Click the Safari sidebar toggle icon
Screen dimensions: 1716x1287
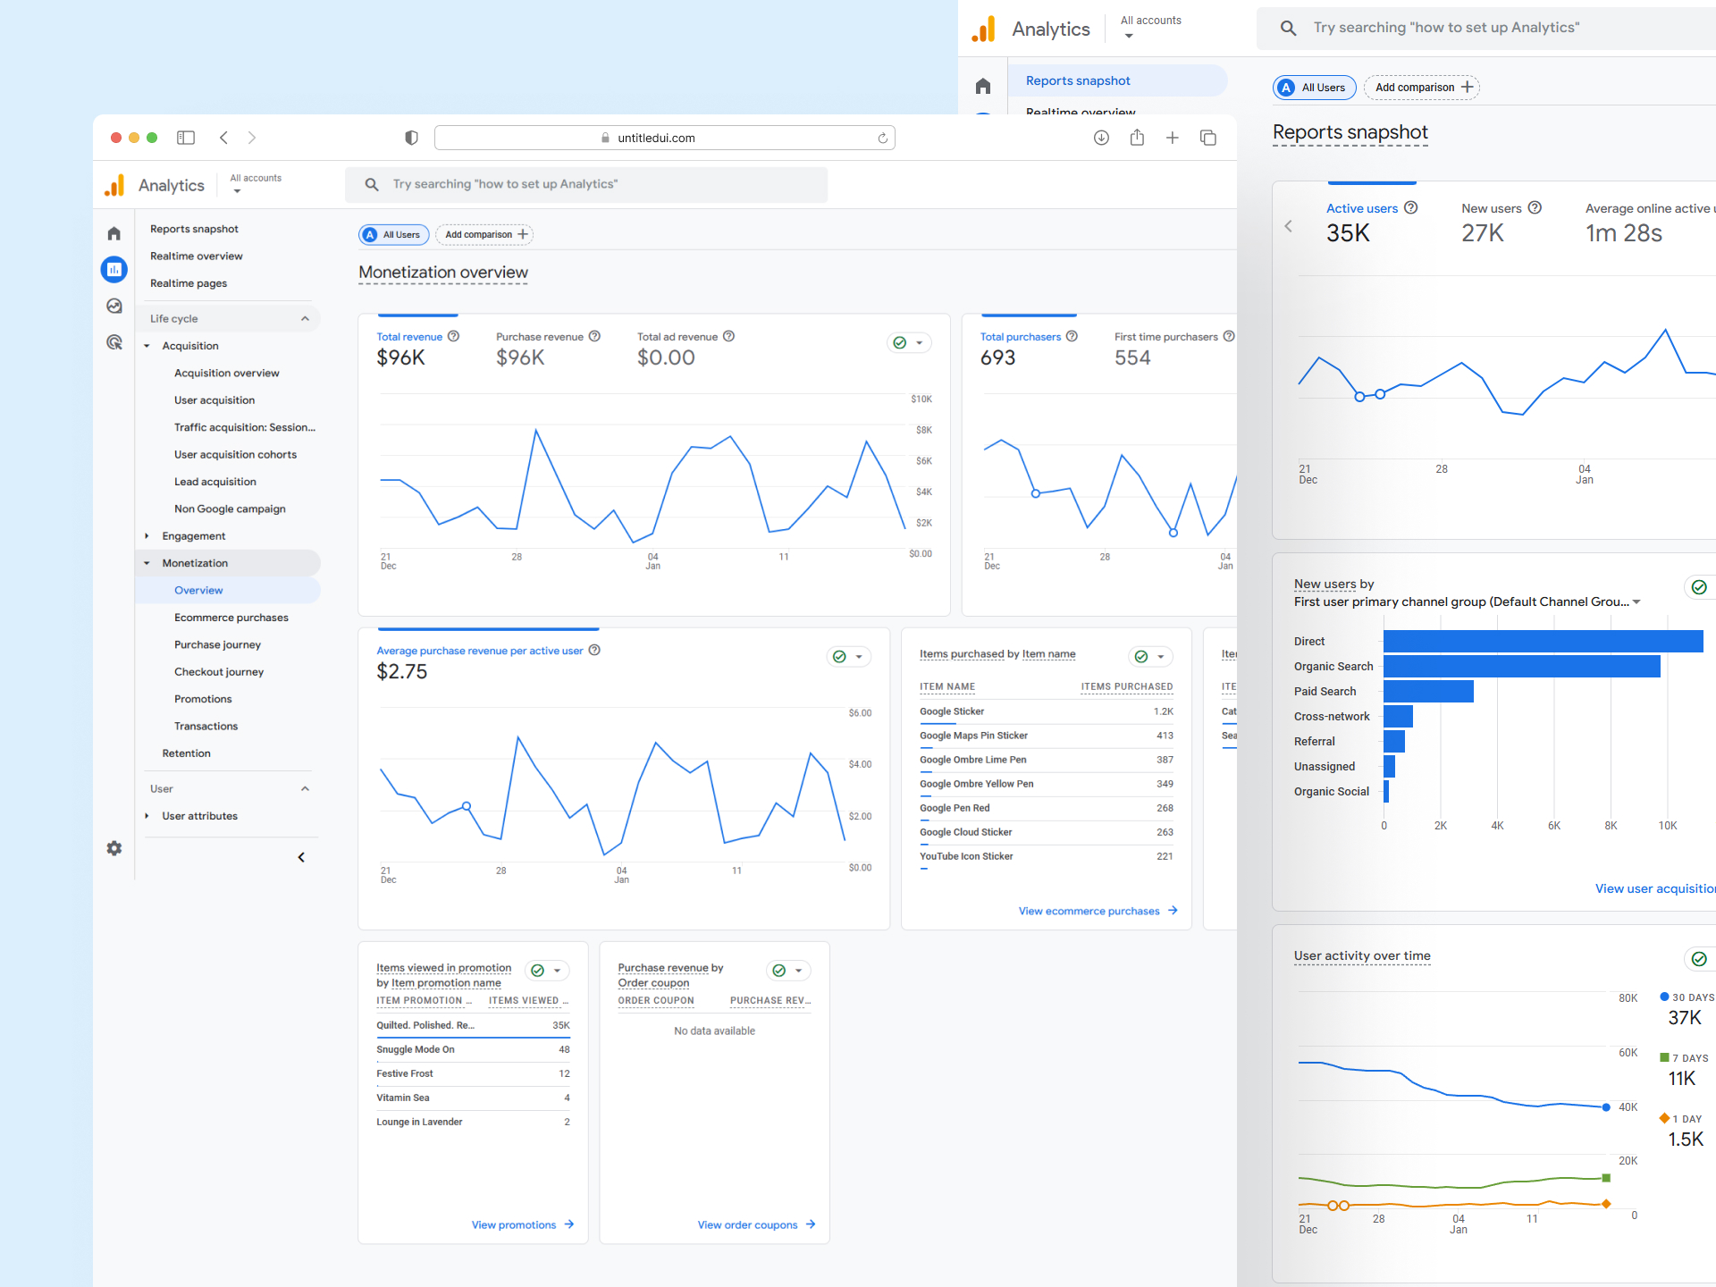(x=186, y=138)
